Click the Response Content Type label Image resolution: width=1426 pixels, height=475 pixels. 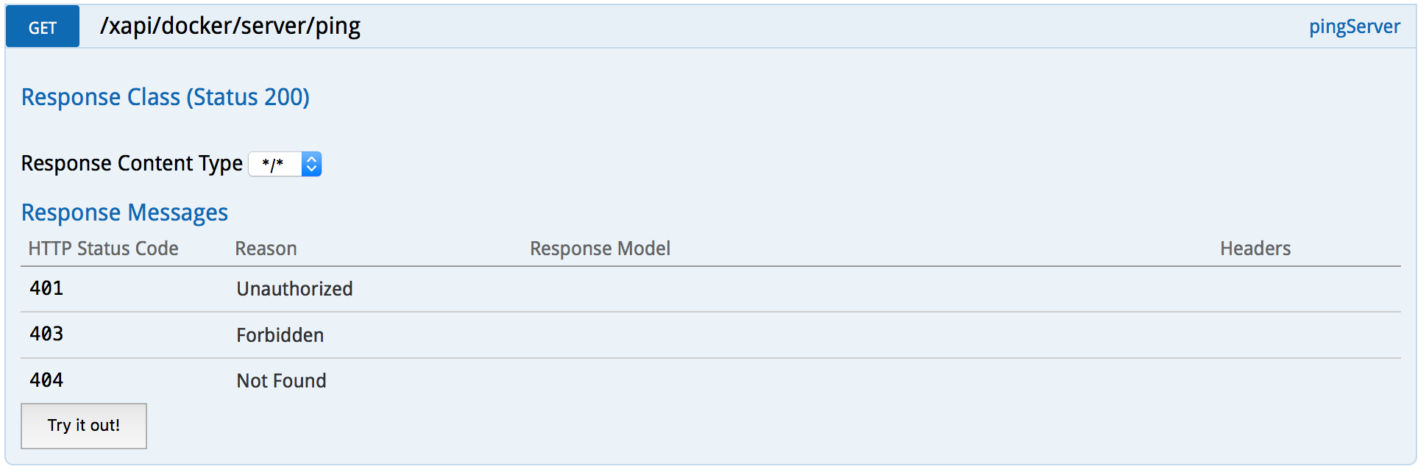132,163
